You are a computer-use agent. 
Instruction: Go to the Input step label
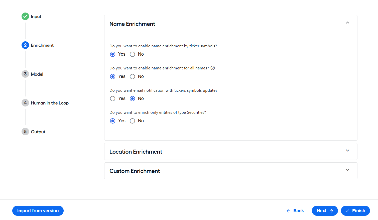pyautogui.click(x=36, y=17)
